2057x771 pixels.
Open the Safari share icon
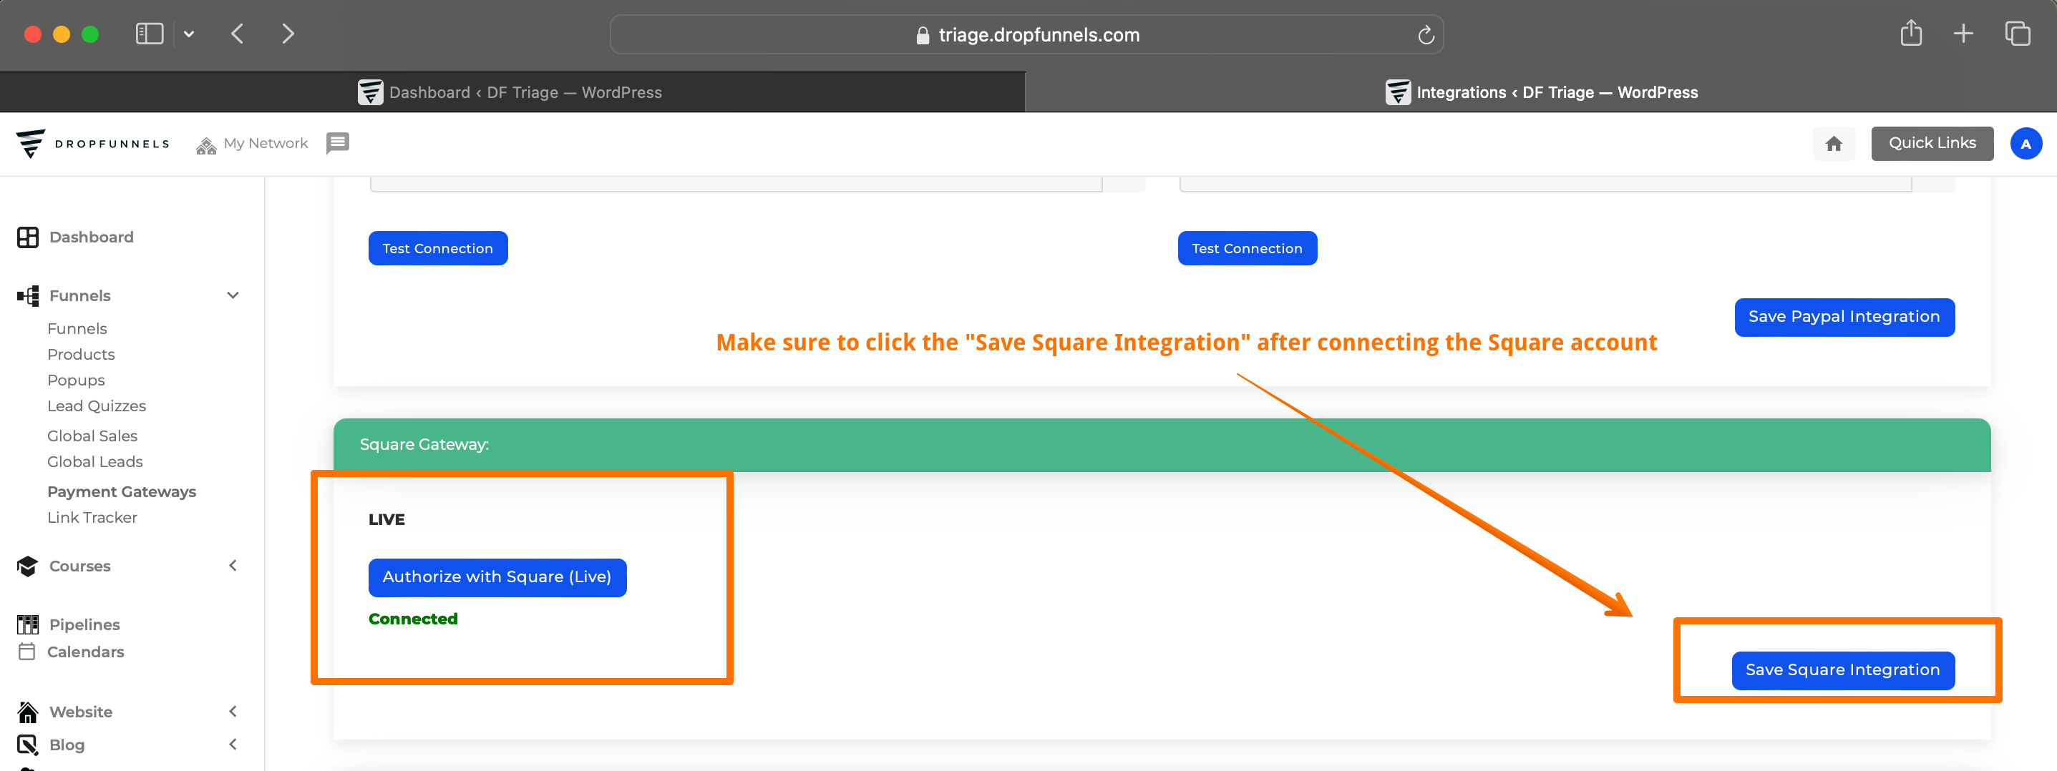click(1911, 33)
